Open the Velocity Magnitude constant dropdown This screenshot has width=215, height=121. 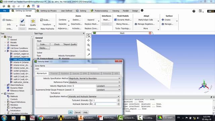[109, 86]
